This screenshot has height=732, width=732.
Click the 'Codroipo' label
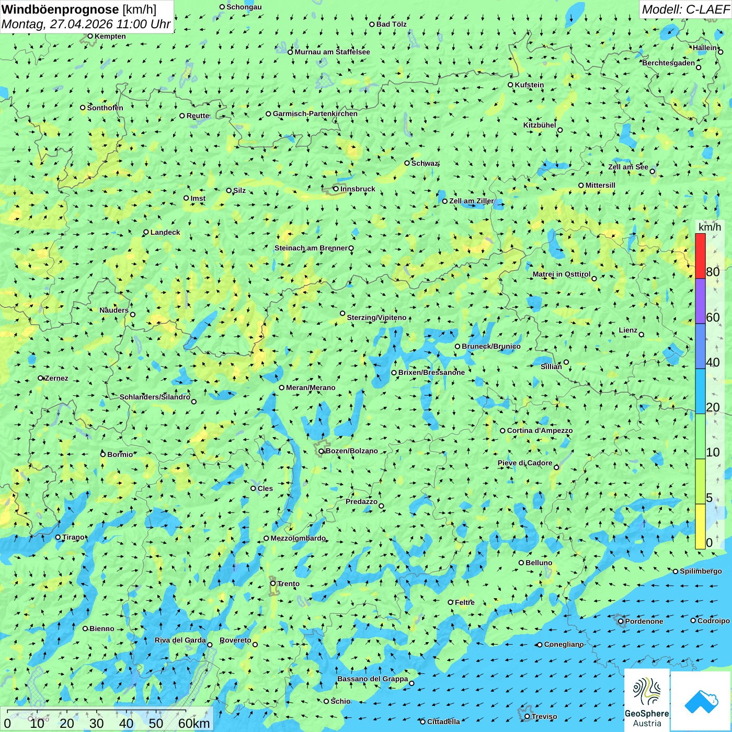pos(714,621)
